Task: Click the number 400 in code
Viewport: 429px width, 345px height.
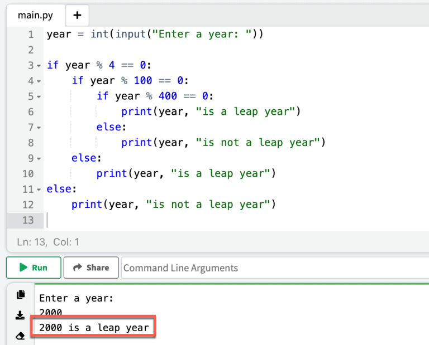Action: coord(168,96)
